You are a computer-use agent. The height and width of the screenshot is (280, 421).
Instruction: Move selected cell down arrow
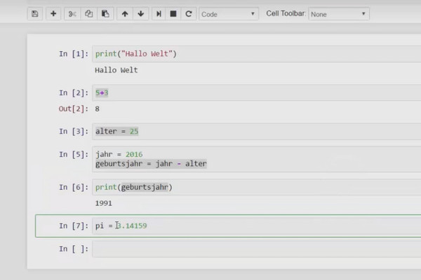click(x=141, y=14)
